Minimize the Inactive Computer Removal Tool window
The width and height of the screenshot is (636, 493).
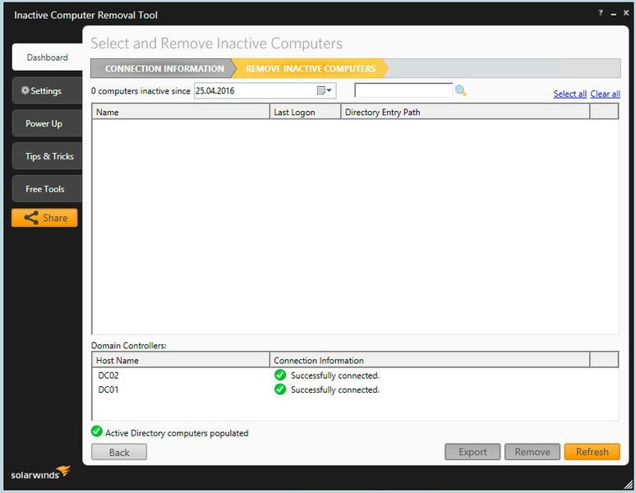click(x=613, y=14)
